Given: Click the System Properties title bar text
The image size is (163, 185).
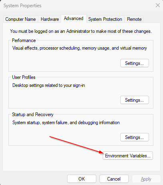Looking at the screenshot, I should point(22,6).
